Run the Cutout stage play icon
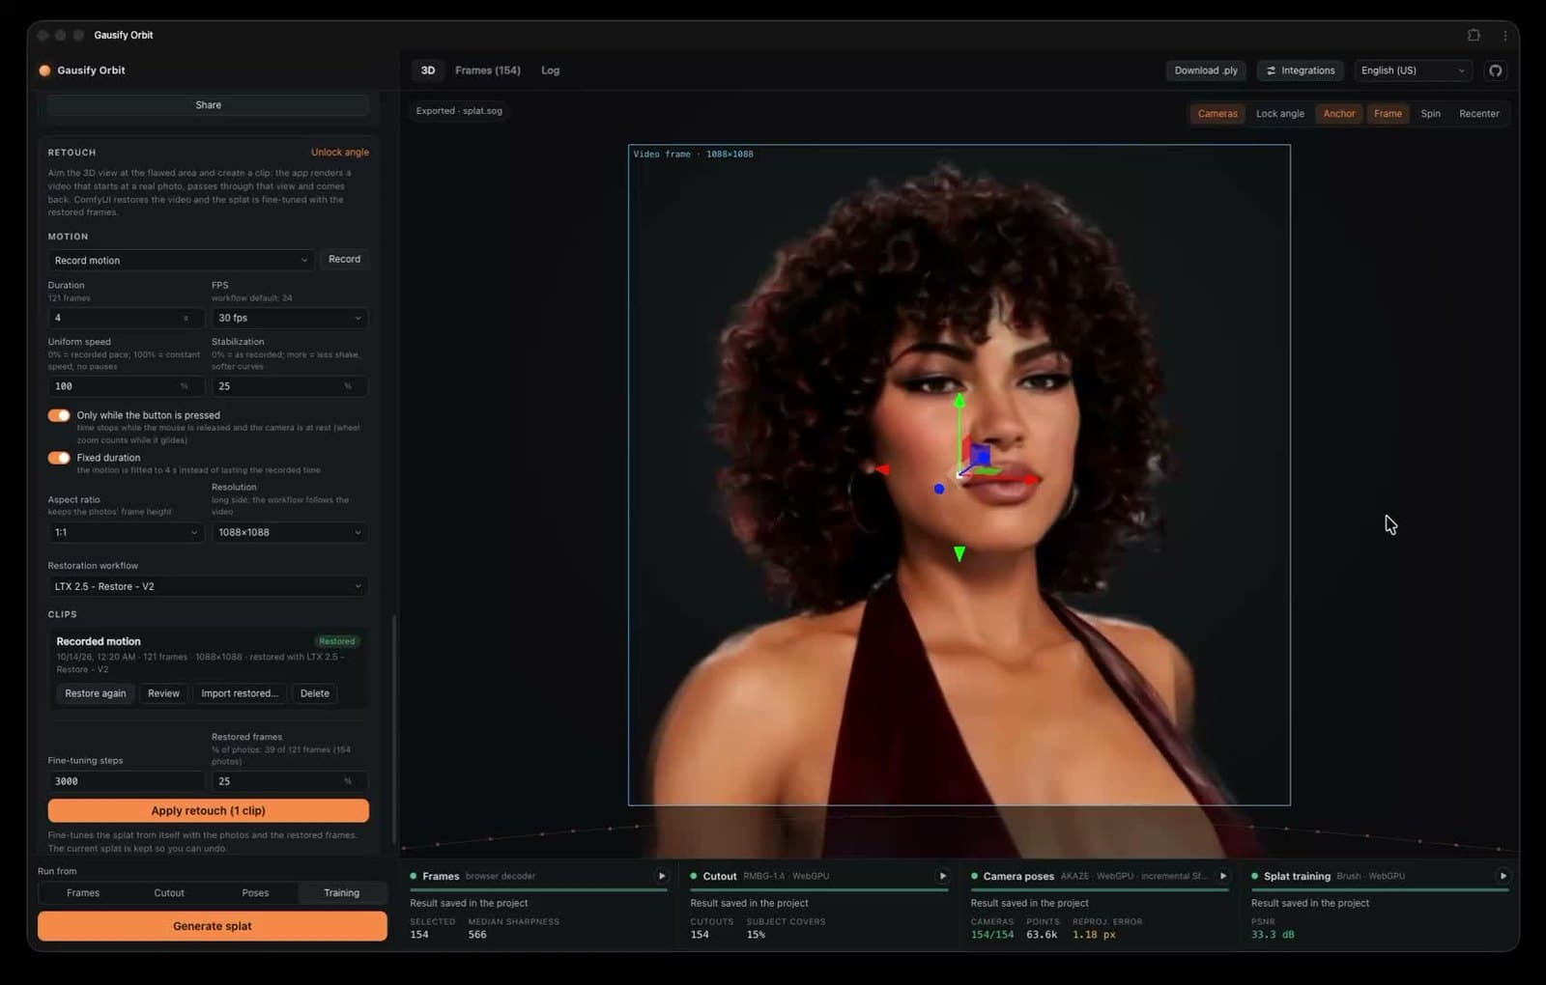The height and width of the screenshot is (985, 1546). [x=942, y=876]
